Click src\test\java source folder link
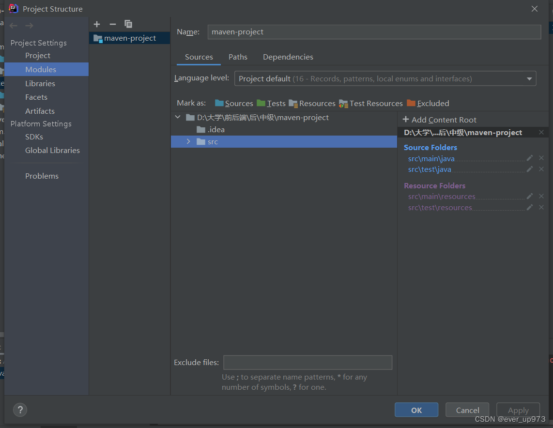 click(430, 169)
